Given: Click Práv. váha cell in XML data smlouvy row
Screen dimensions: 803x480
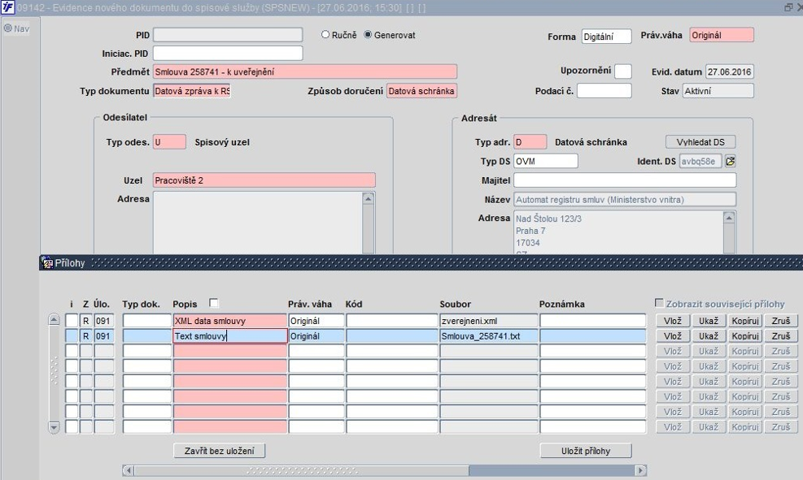Looking at the screenshot, I should 316,321.
